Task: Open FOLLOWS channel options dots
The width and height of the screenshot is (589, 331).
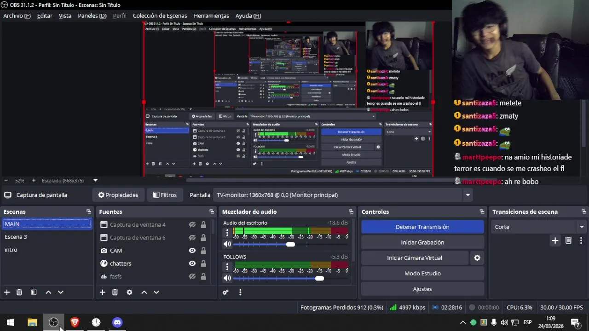Action: pyautogui.click(x=227, y=267)
